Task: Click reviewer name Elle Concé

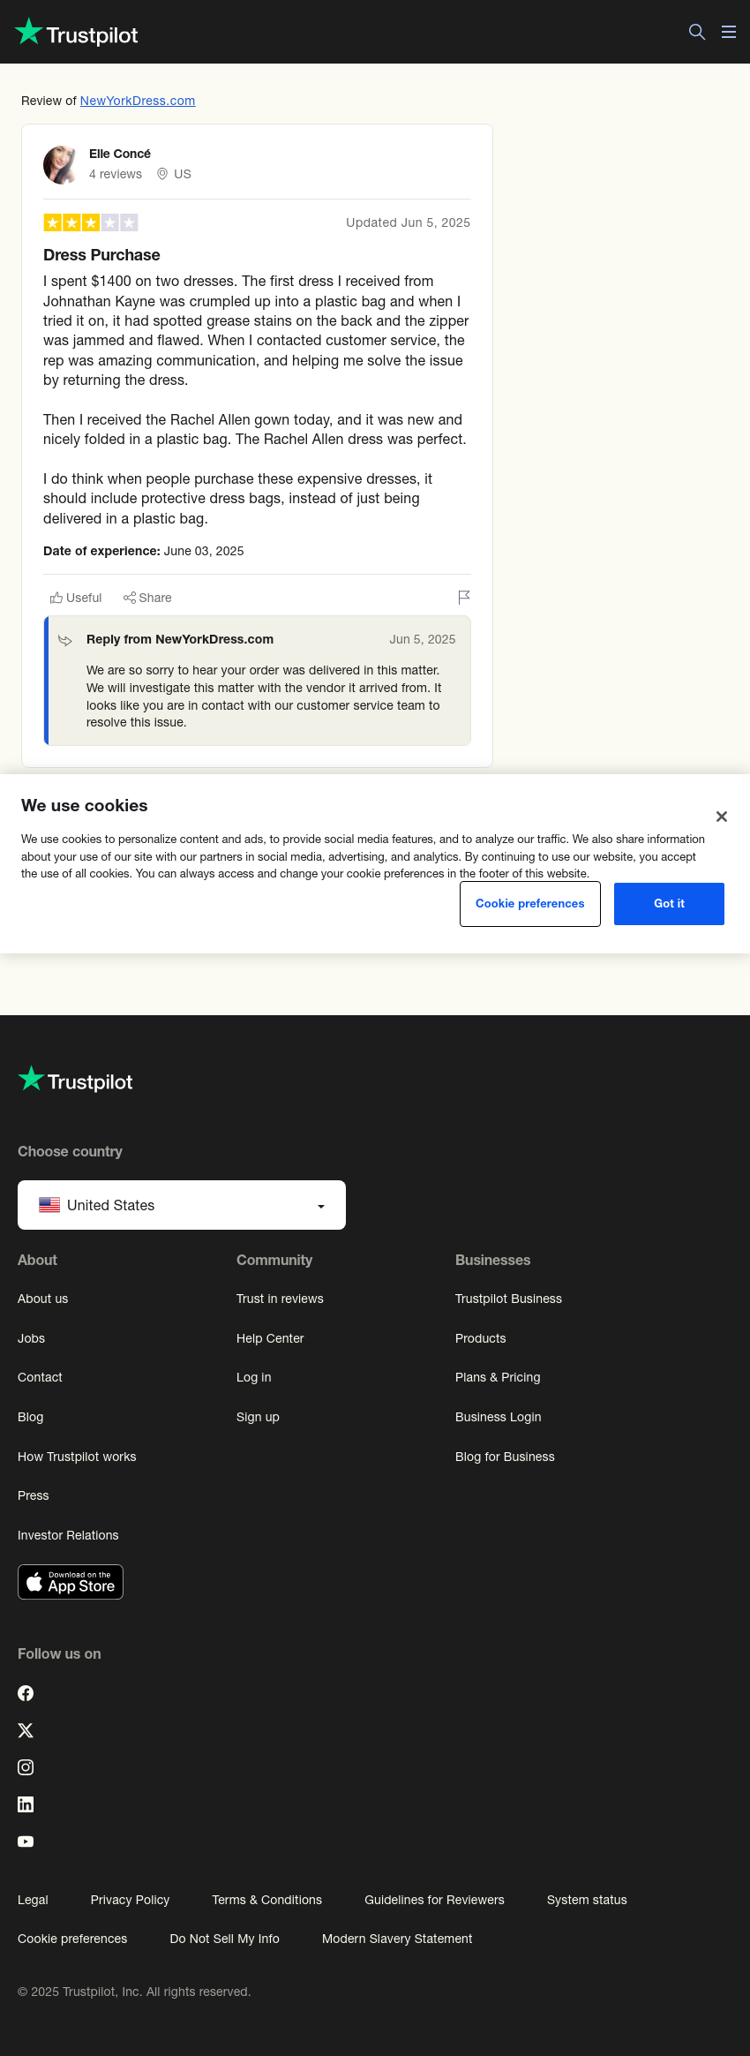Action: point(120,154)
